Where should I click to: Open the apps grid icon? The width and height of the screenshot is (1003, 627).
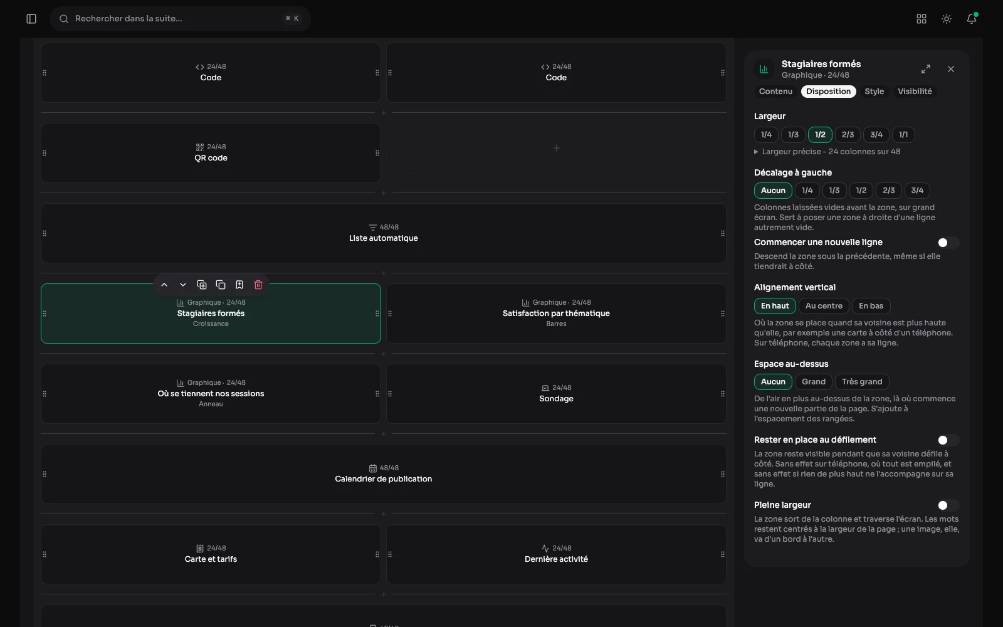(922, 19)
